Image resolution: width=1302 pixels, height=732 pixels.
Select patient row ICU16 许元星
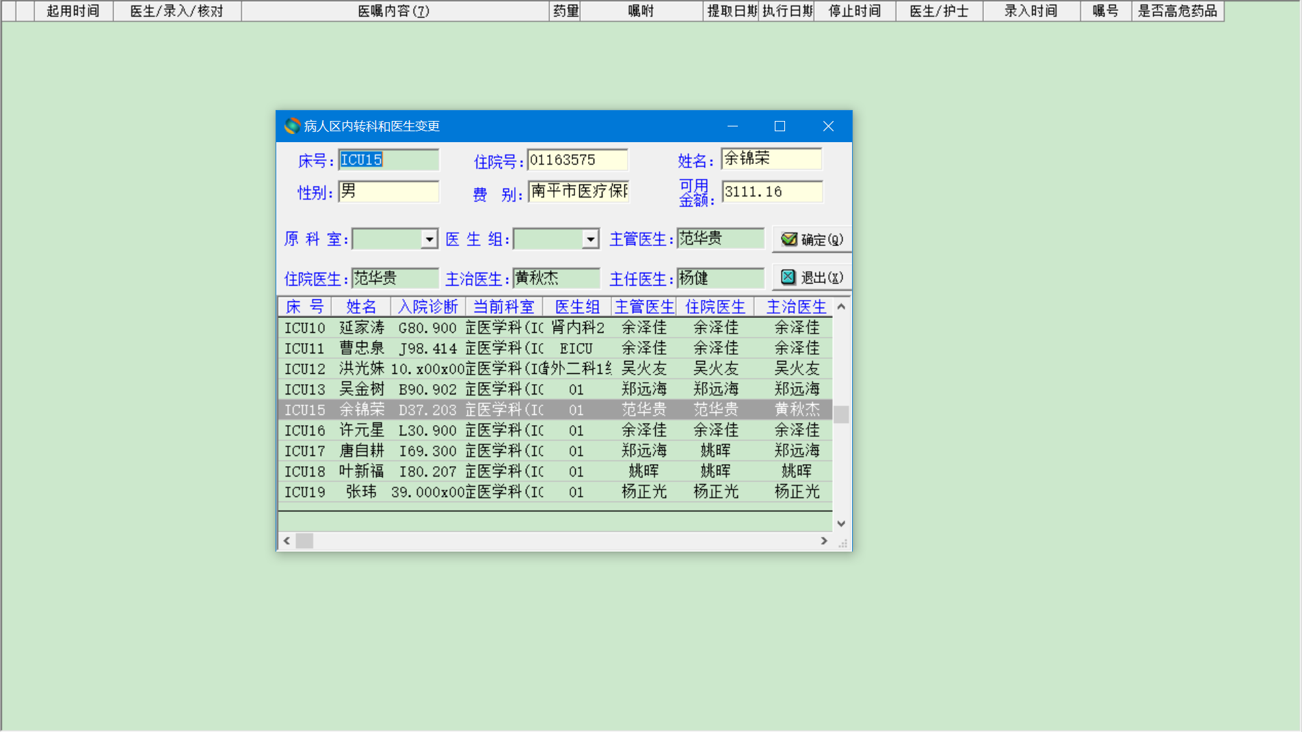(x=555, y=431)
